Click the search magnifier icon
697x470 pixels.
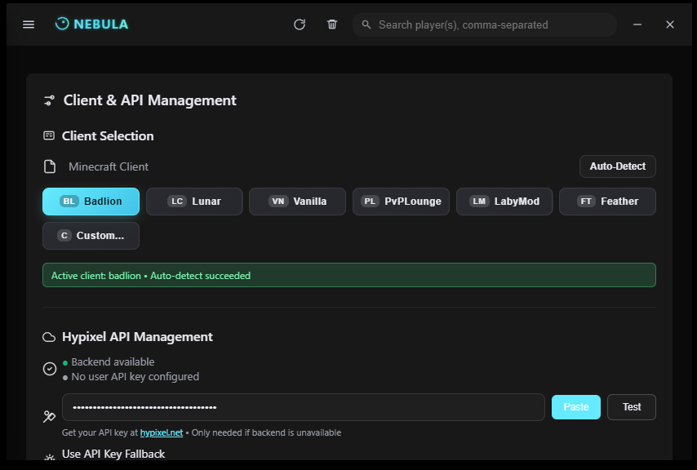[x=366, y=24]
